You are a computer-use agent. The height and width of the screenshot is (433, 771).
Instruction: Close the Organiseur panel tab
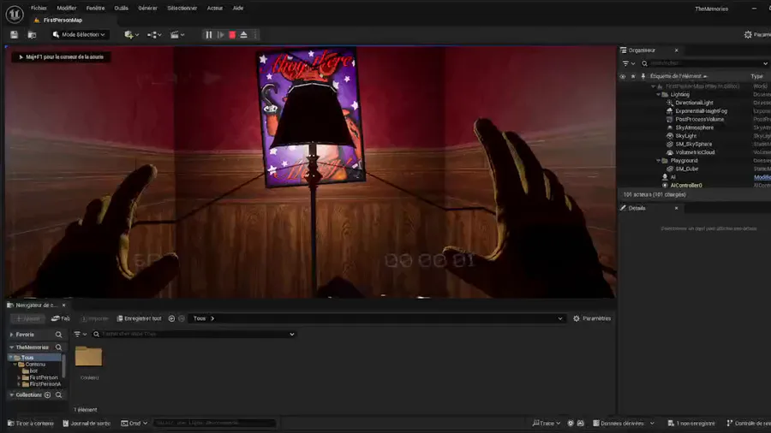(x=676, y=50)
